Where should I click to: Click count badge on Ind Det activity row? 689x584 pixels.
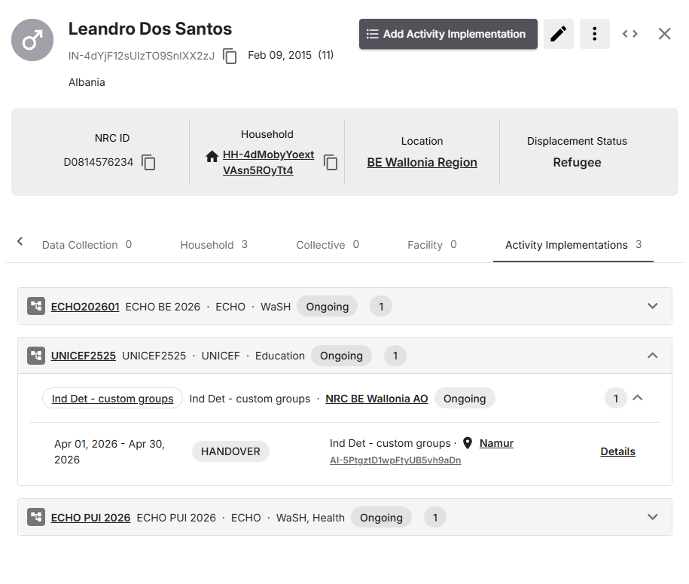tap(616, 399)
